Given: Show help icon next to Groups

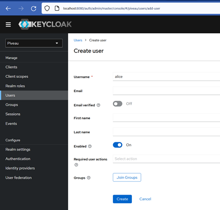Looking at the screenshot, I should pyautogui.click(x=89, y=178).
